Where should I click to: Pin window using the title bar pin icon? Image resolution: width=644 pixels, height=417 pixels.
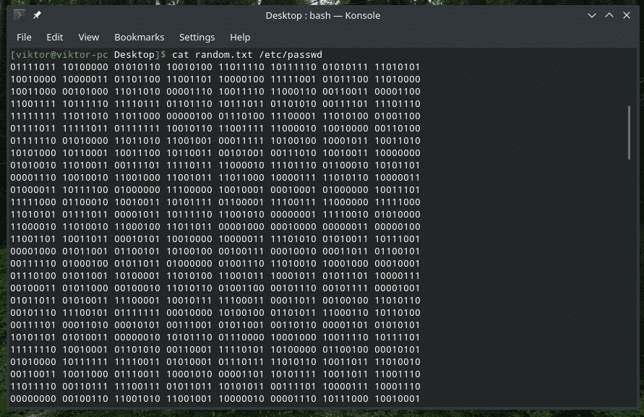tap(37, 15)
